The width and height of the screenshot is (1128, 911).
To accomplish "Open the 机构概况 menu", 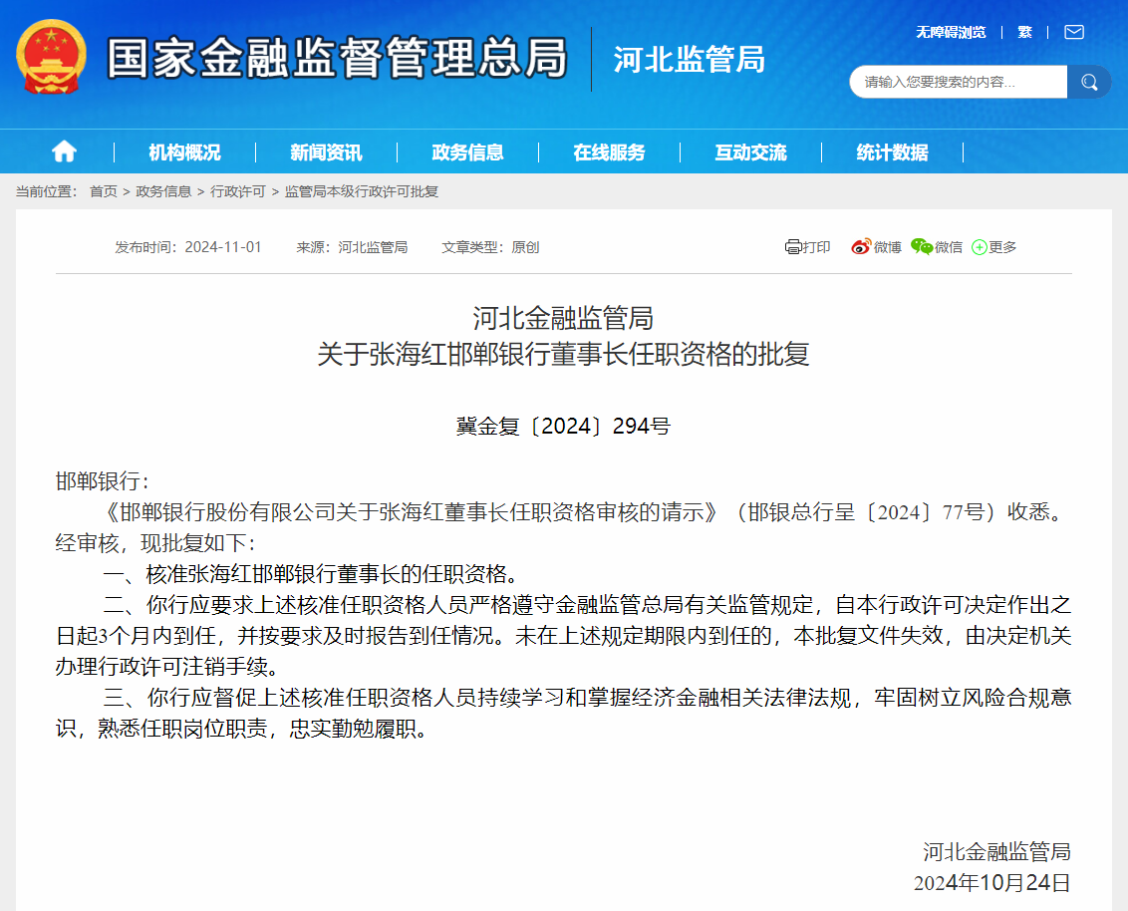I will pyautogui.click(x=185, y=152).
